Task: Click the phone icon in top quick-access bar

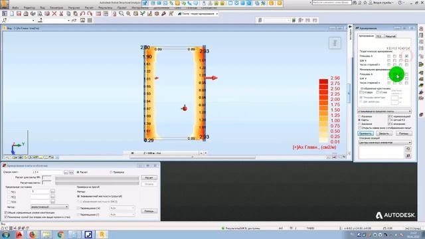Action: click(x=189, y=3)
